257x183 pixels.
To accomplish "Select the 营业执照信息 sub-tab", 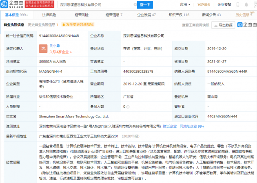I will [14, 25].
